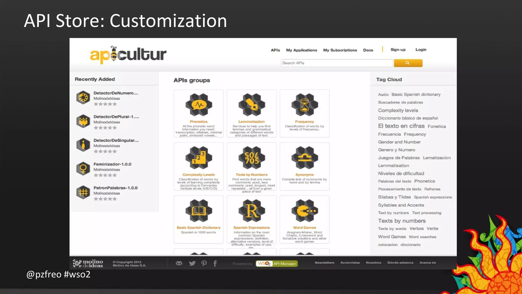The height and width of the screenshot is (294, 522).
Task: Open the Word Games pacman icon
Action: (305, 211)
